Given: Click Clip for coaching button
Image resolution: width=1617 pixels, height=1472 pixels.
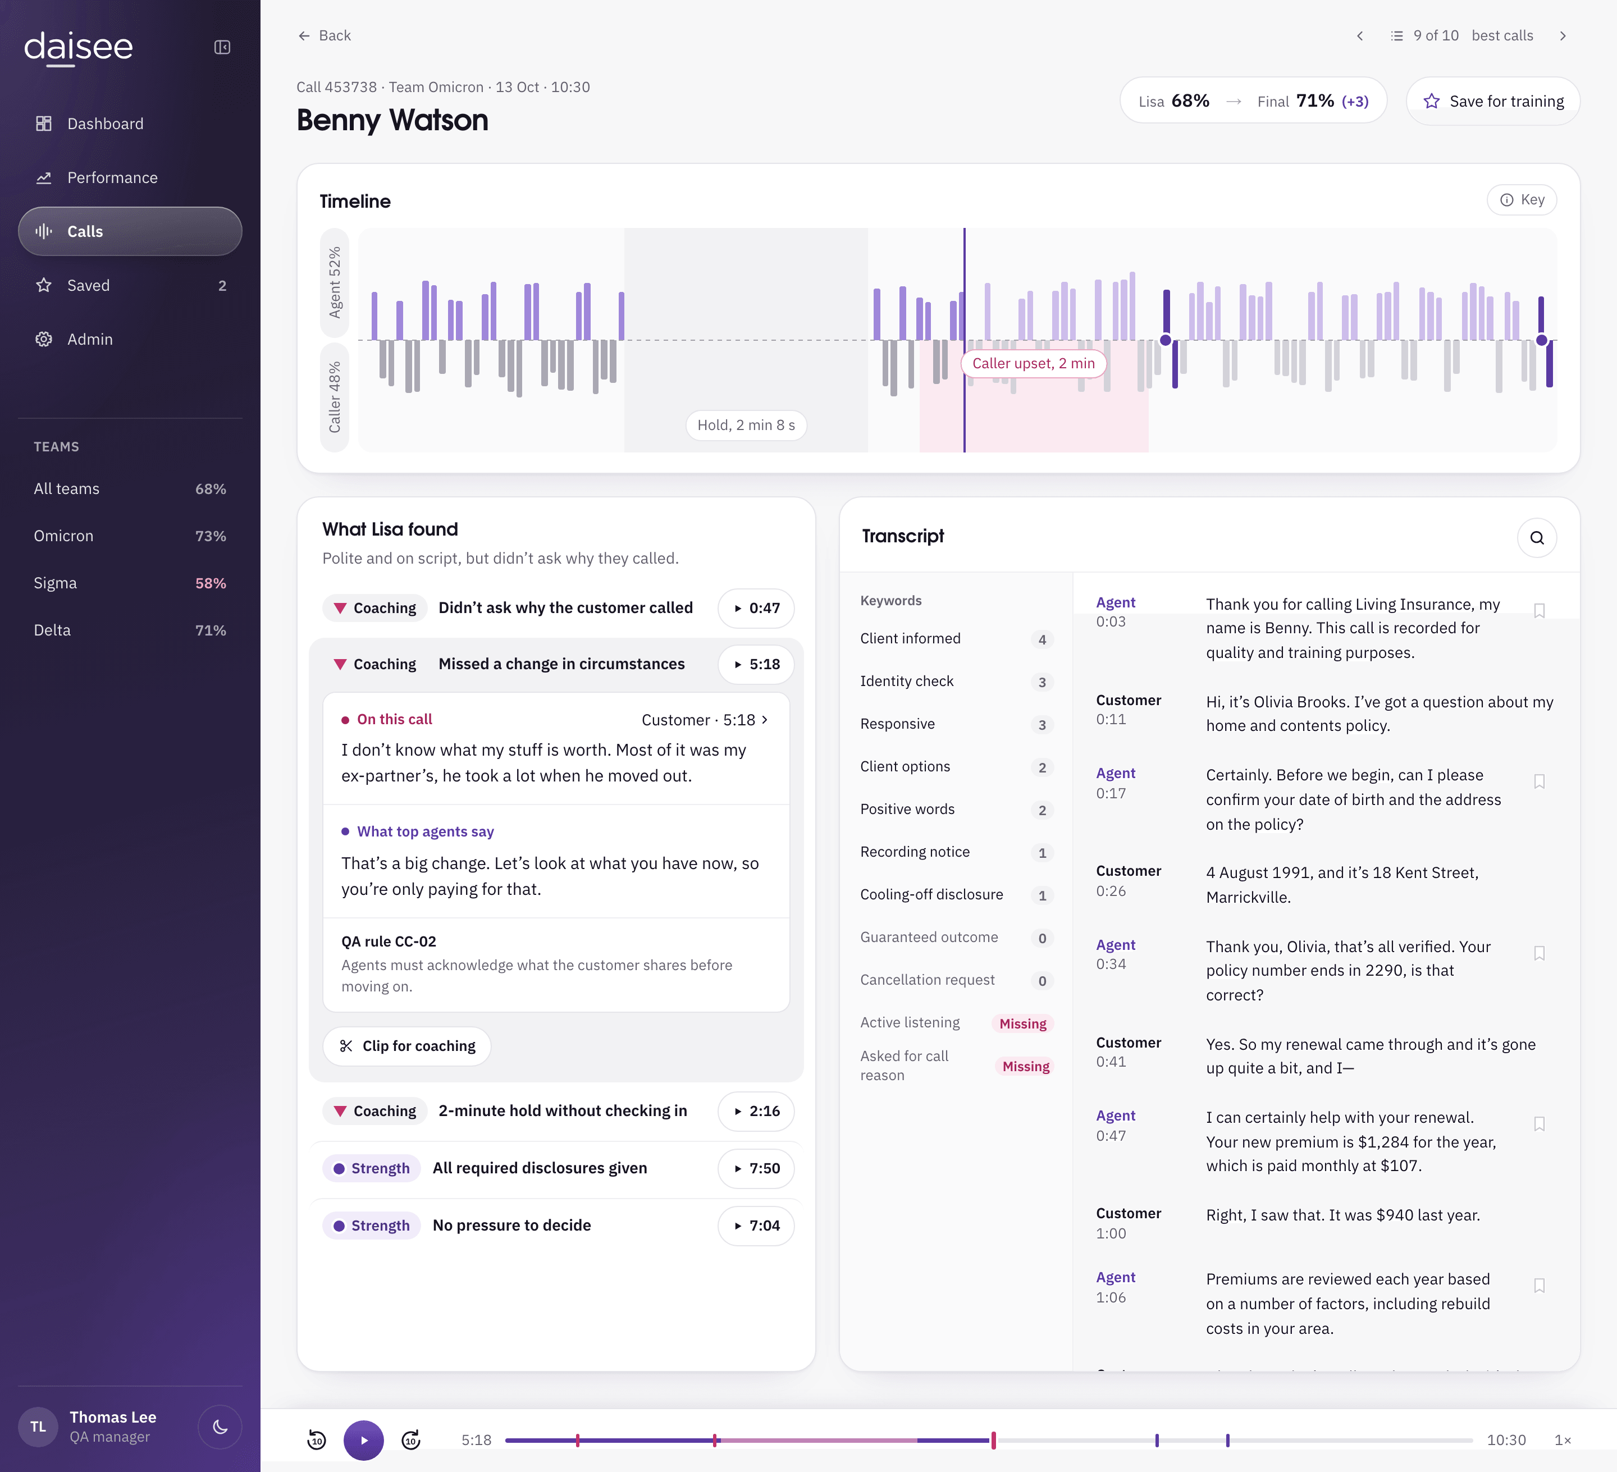Looking at the screenshot, I should (406, 1046).
